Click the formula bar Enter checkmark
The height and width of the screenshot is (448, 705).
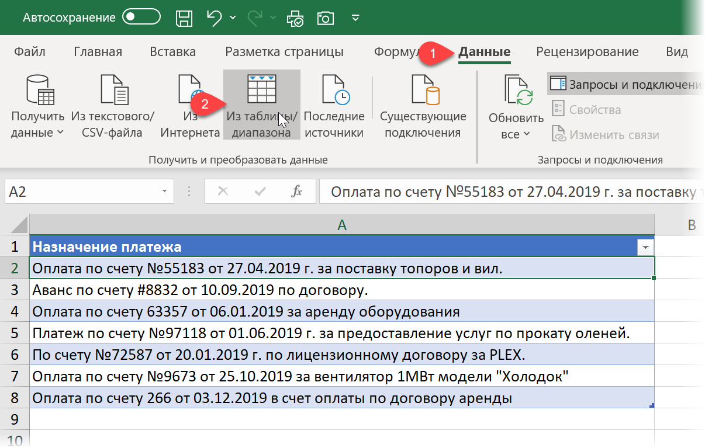pos(260,192)
